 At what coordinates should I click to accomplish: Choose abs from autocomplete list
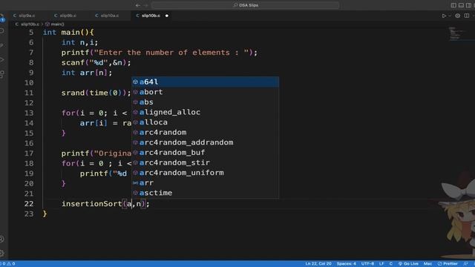coord(205,102)
